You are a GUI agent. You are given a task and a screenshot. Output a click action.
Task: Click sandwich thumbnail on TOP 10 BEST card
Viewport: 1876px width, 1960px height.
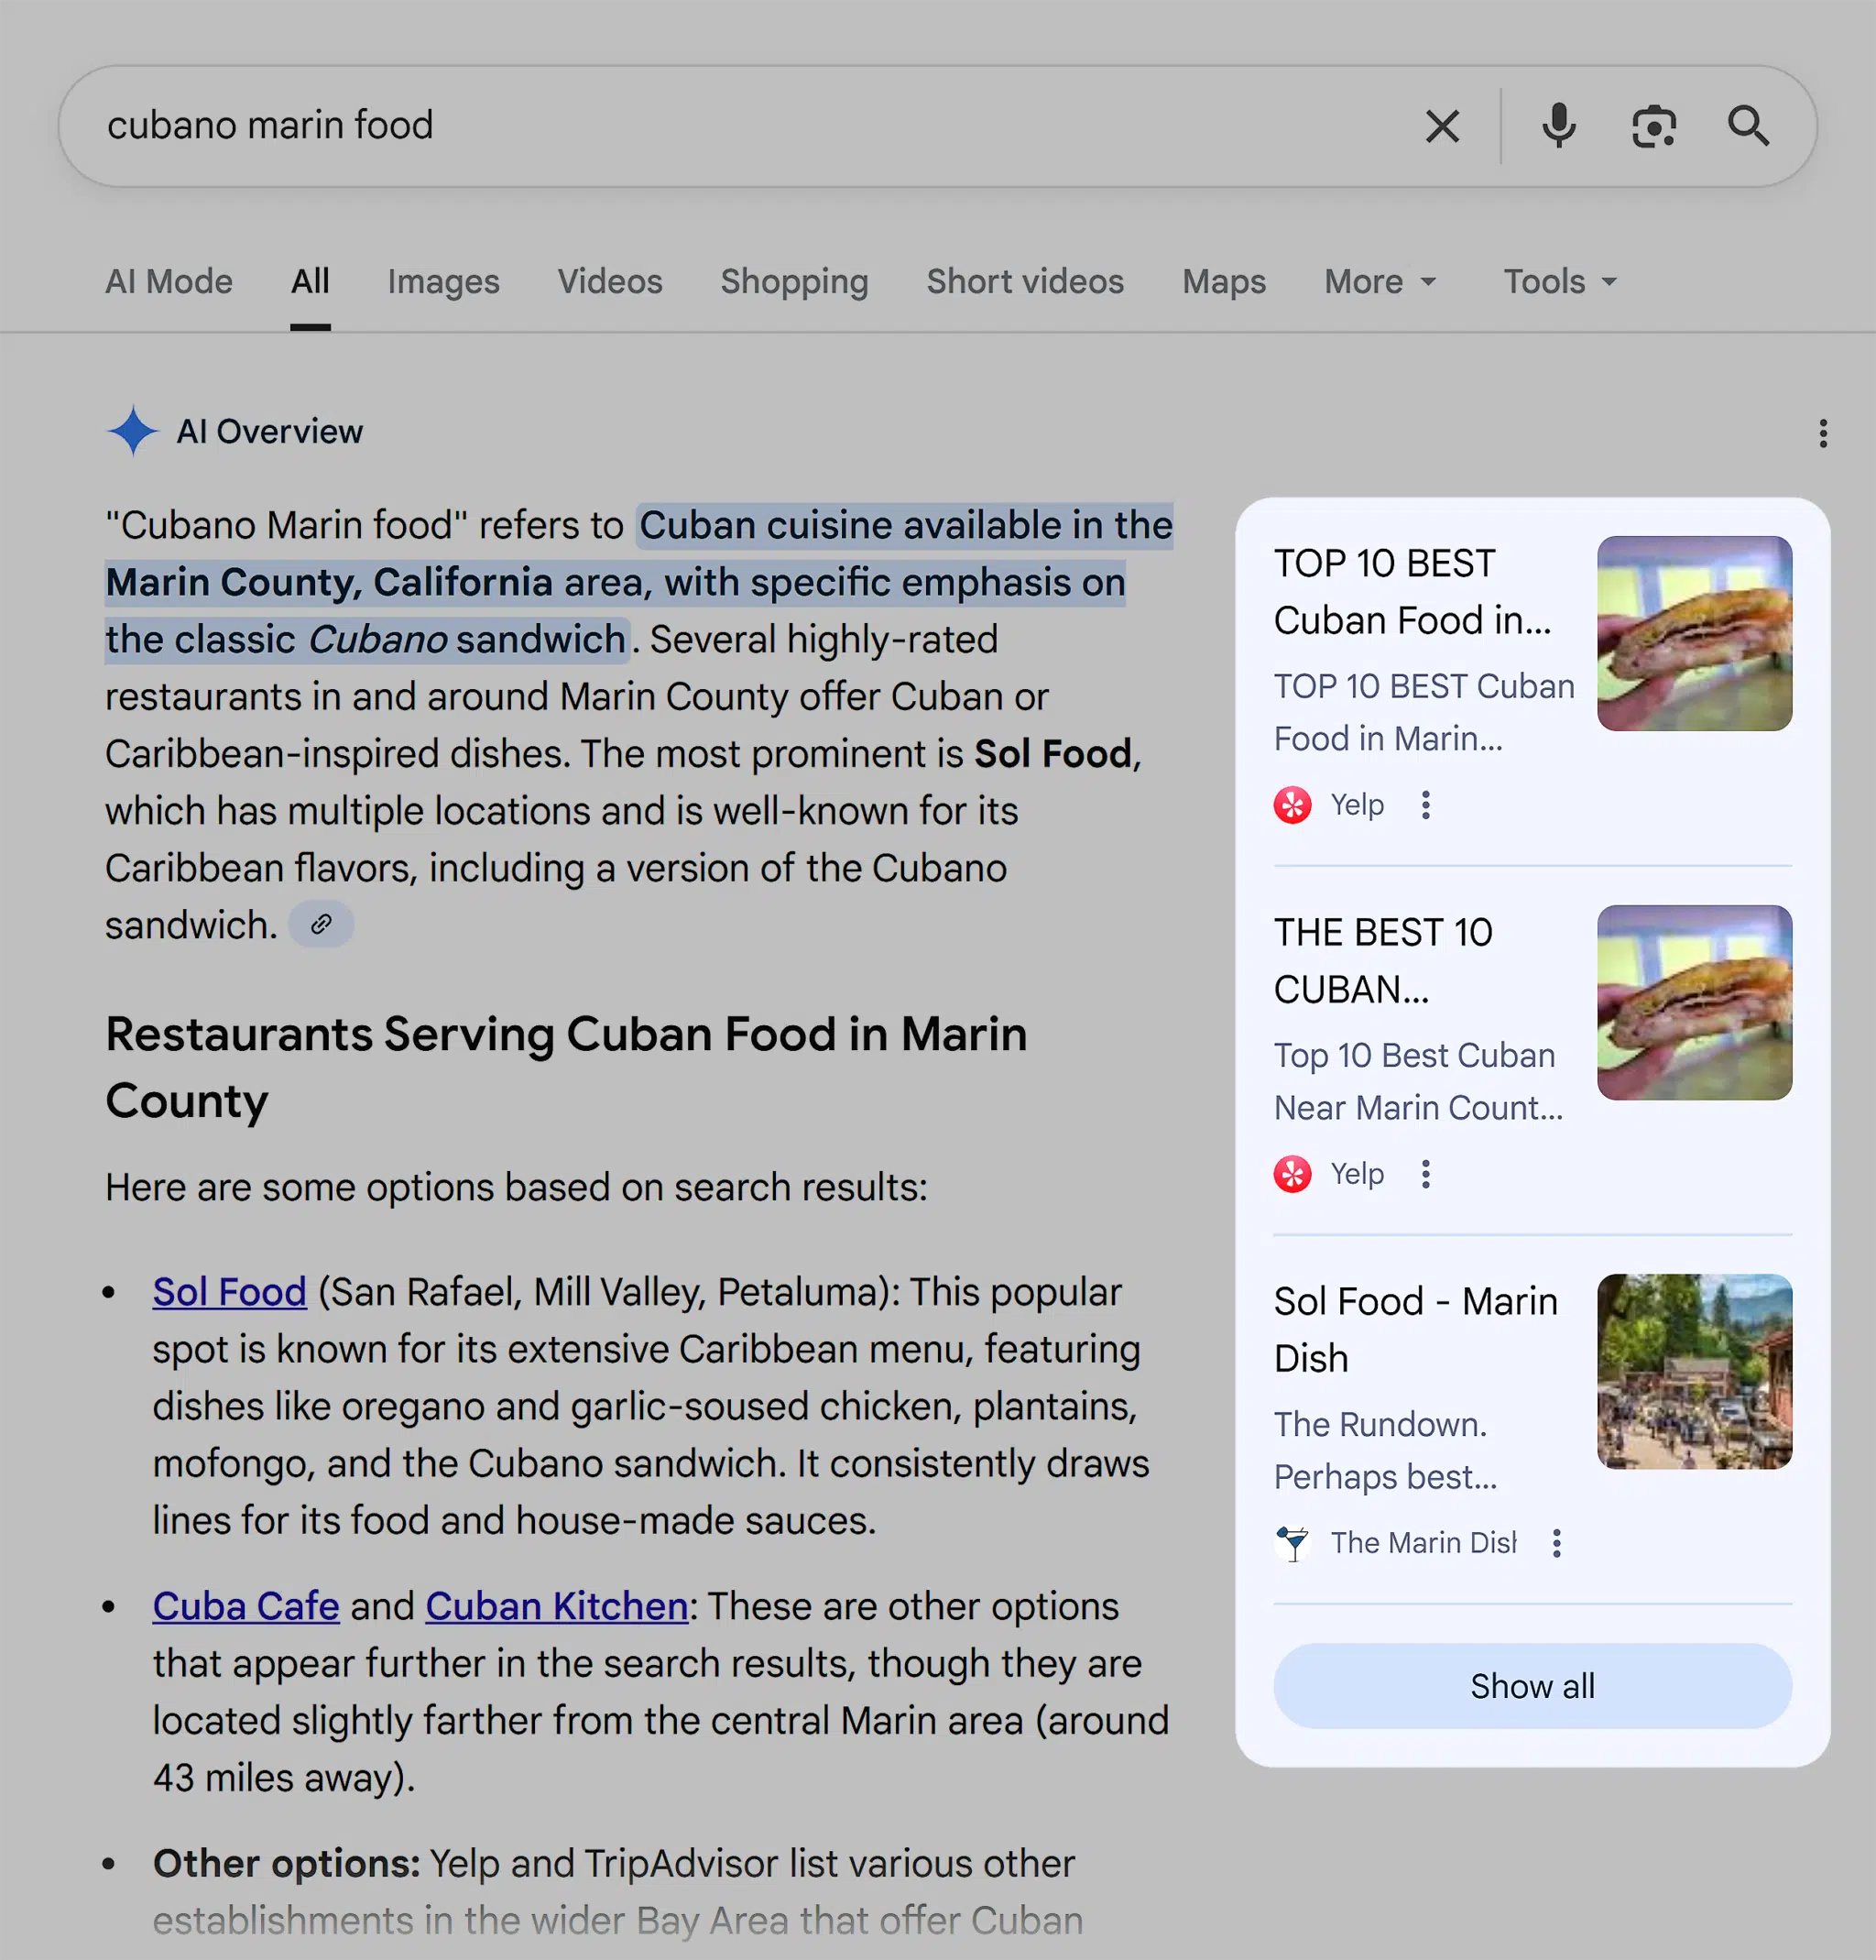[1694, 633]
